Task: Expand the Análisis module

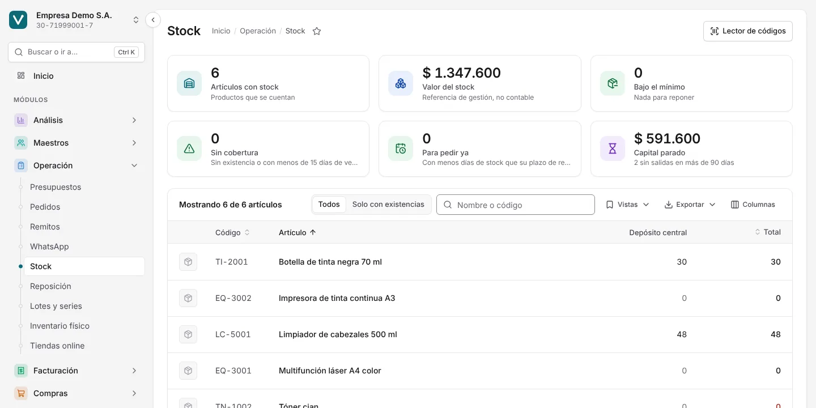Action: [x=134, y=120]
